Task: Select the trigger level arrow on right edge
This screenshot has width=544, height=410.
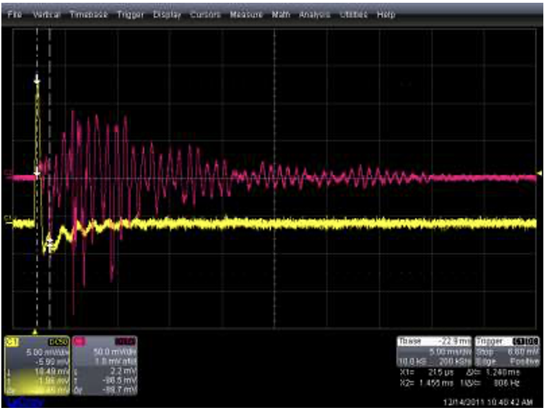Action: coord(539,173)
